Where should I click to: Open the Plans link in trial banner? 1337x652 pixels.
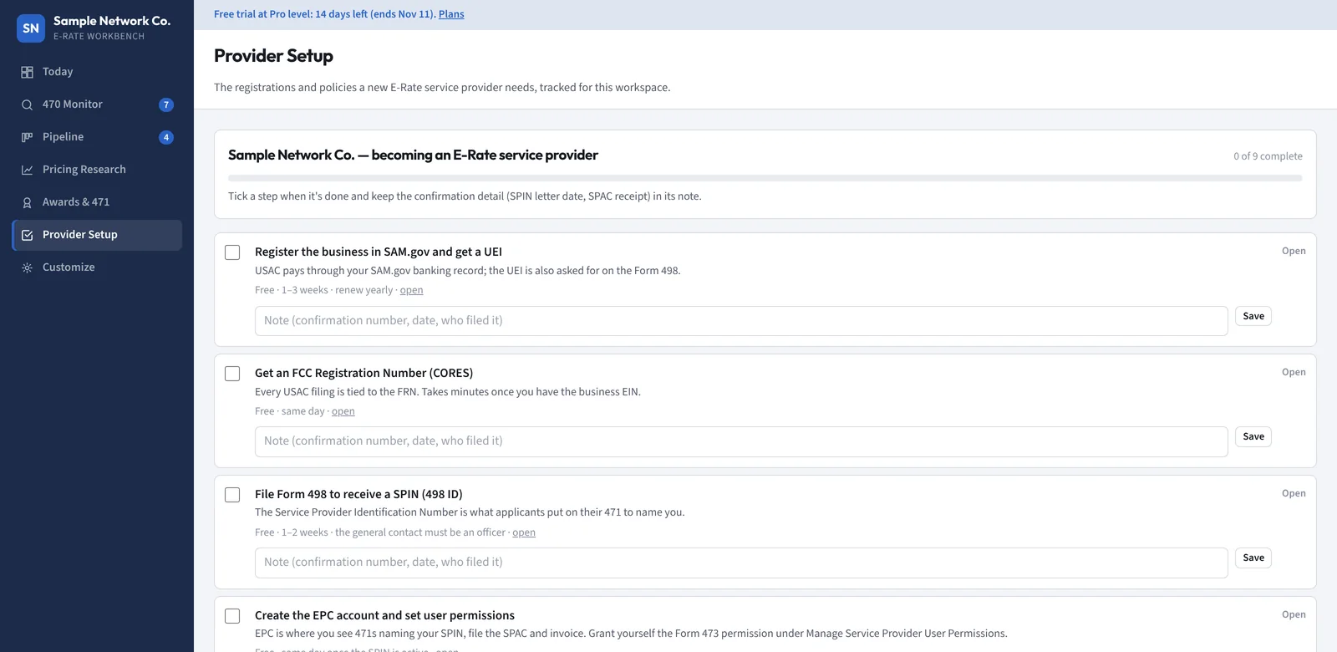[x=451, y=14]
